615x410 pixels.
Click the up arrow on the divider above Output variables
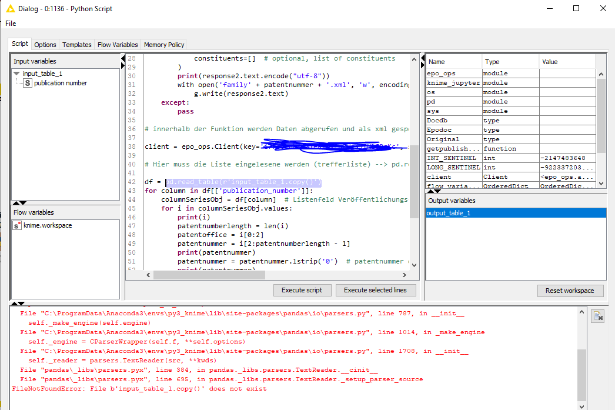coord(430,191)
